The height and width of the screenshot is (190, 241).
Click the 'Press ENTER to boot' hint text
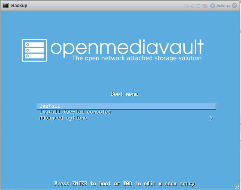pos(125,184)
